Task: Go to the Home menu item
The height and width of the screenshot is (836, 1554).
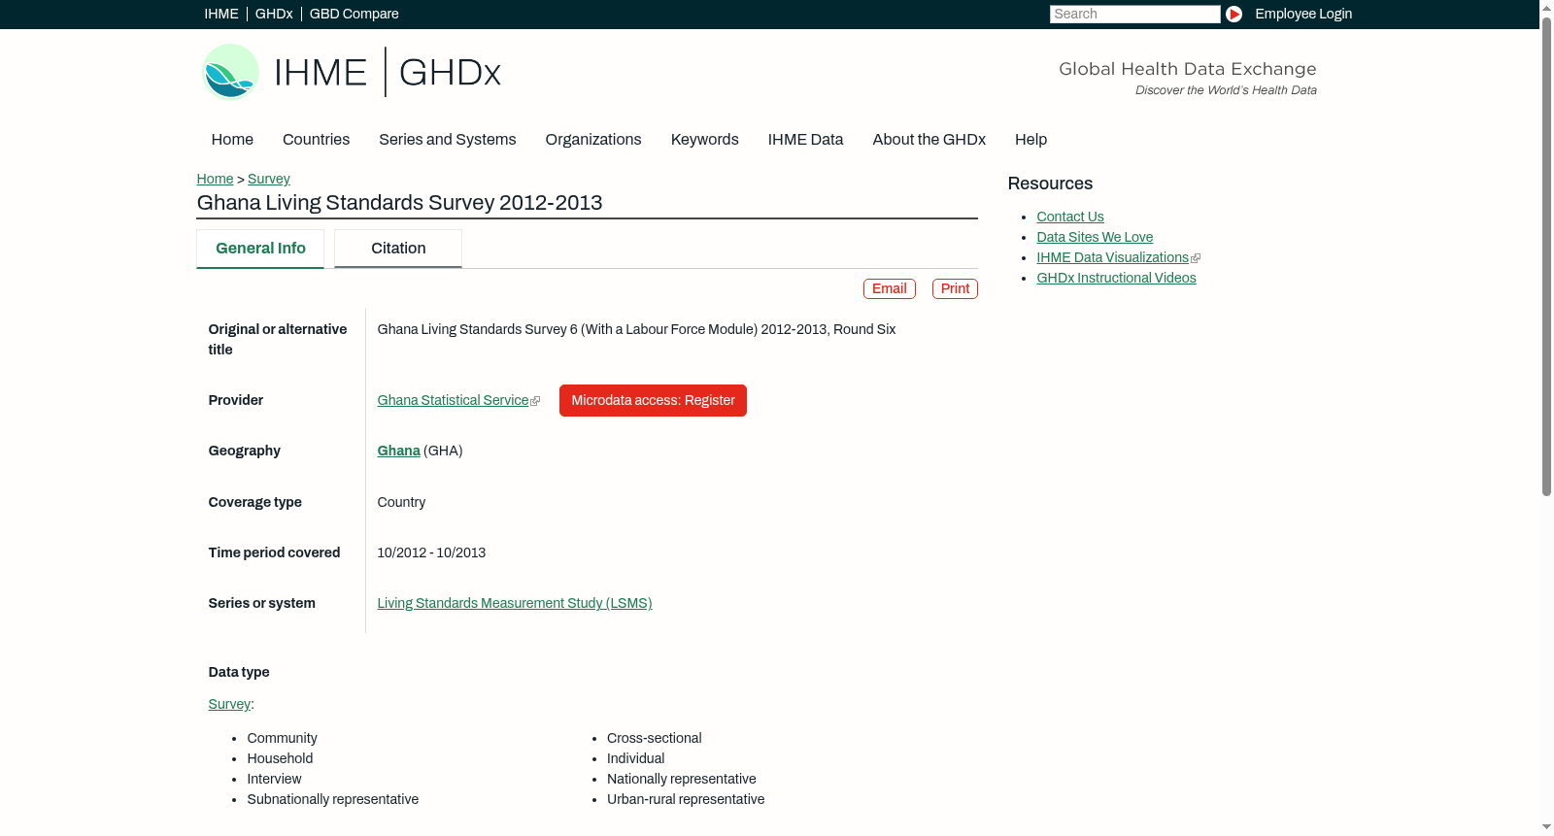Action: pyautogui.click(x=232, y=140)
